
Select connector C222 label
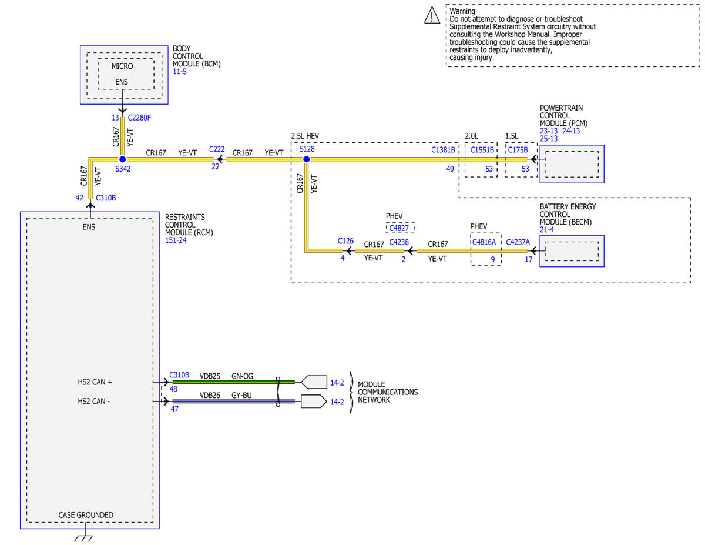(217, 151)
